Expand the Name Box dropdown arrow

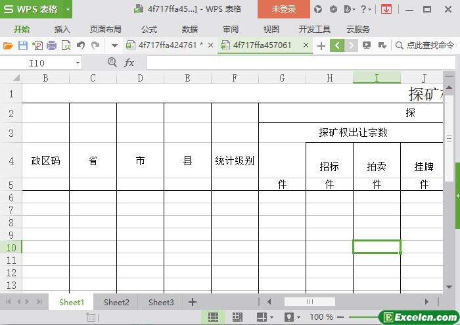(78, 63)
